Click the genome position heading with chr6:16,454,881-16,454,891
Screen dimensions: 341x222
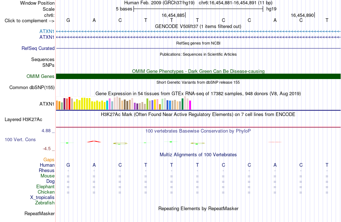(x=198, y=3)
